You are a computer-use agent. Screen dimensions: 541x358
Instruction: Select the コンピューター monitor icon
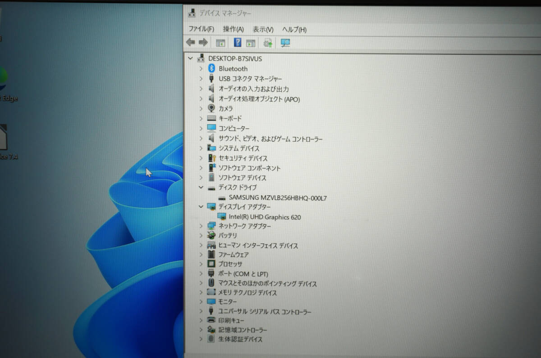tap(211, 128)
